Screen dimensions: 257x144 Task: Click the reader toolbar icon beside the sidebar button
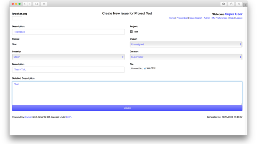[44, 4]
